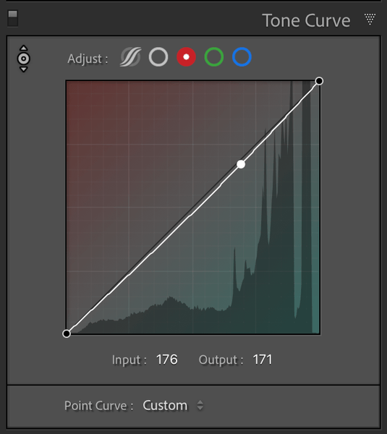The image size is (387, 434).
Task: Select the black point at curve bottom-left
Action: (67, 333)
